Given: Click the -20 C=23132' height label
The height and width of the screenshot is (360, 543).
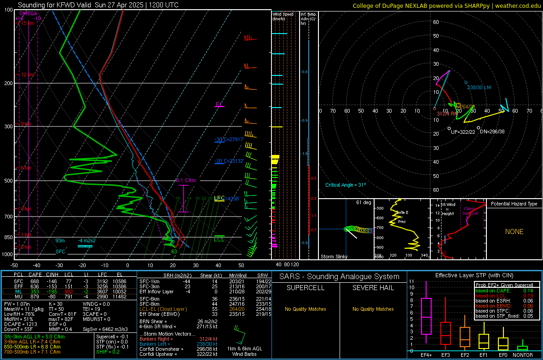Looking at the screenshot, I should click(x=229, y=161).
